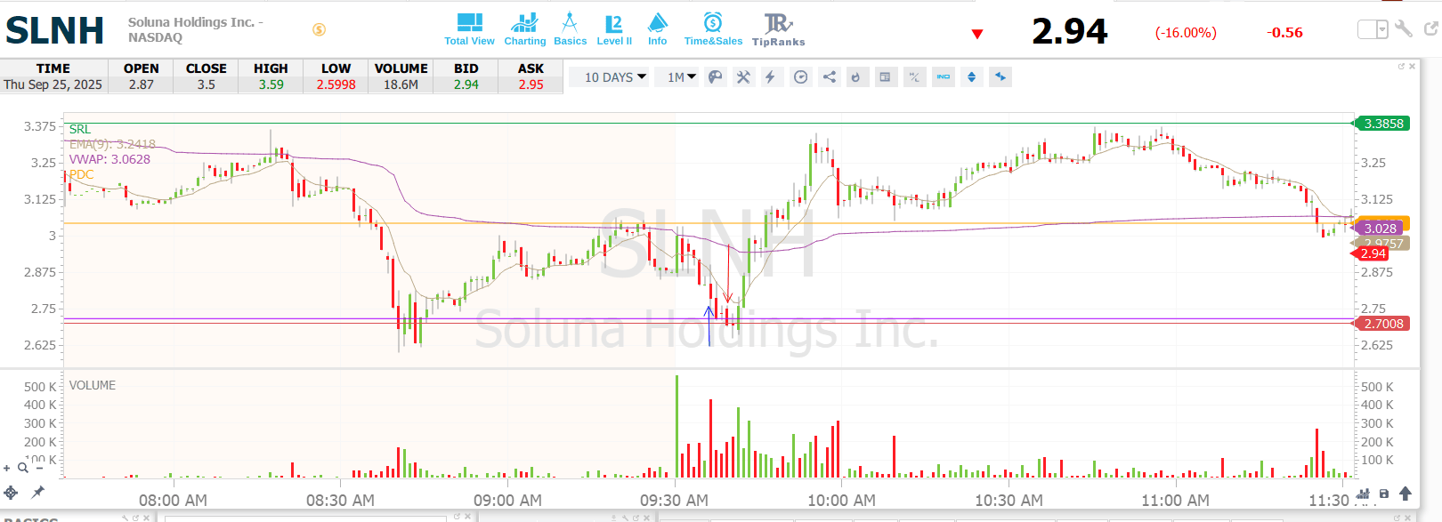Toggle the flame icon in chart toolbar
Image resolution: width=1442 pixels, height=522 pixels.
[856, 77]
